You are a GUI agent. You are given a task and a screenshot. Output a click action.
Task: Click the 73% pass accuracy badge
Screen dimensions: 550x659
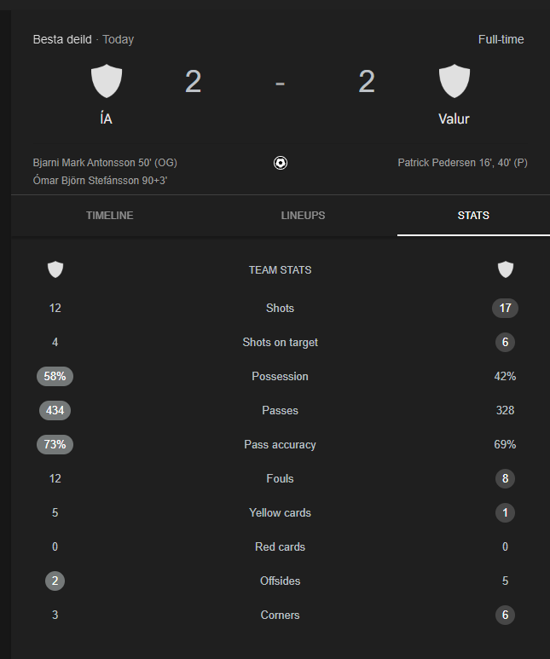(55, 444)
